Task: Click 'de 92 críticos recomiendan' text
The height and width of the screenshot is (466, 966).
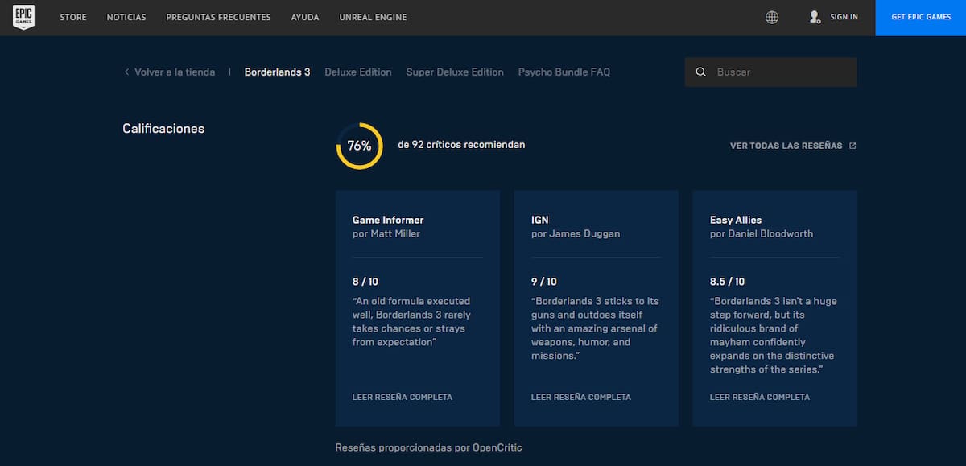Action: [x=461, y=145]
